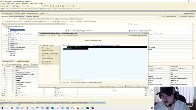Open Конвертации dropdown in toolbar
The height and width of the screenshot is (110, 196).
pos(77,9)
